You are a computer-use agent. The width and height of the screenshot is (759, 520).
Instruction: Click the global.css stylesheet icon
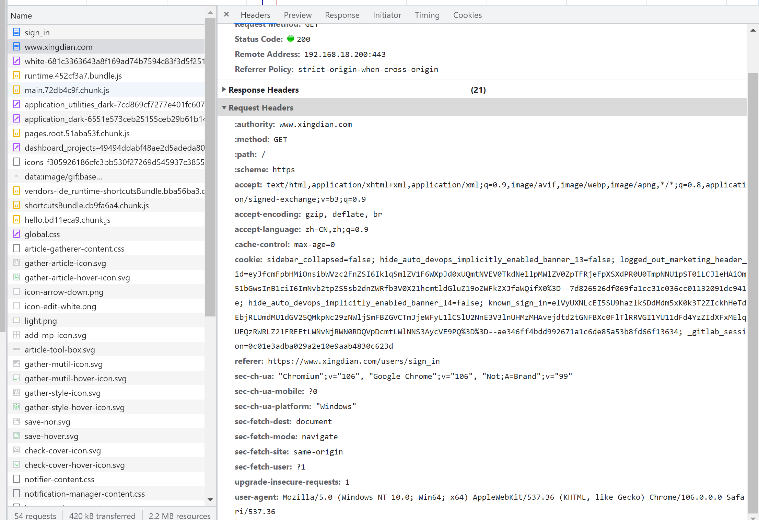[x=16, y=234]
